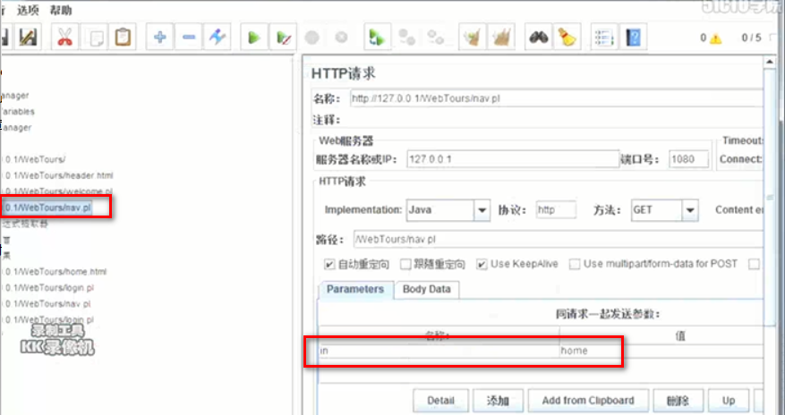Open the 帮助 menu
This screenshot has width=785, height=415.
(61, 10)
